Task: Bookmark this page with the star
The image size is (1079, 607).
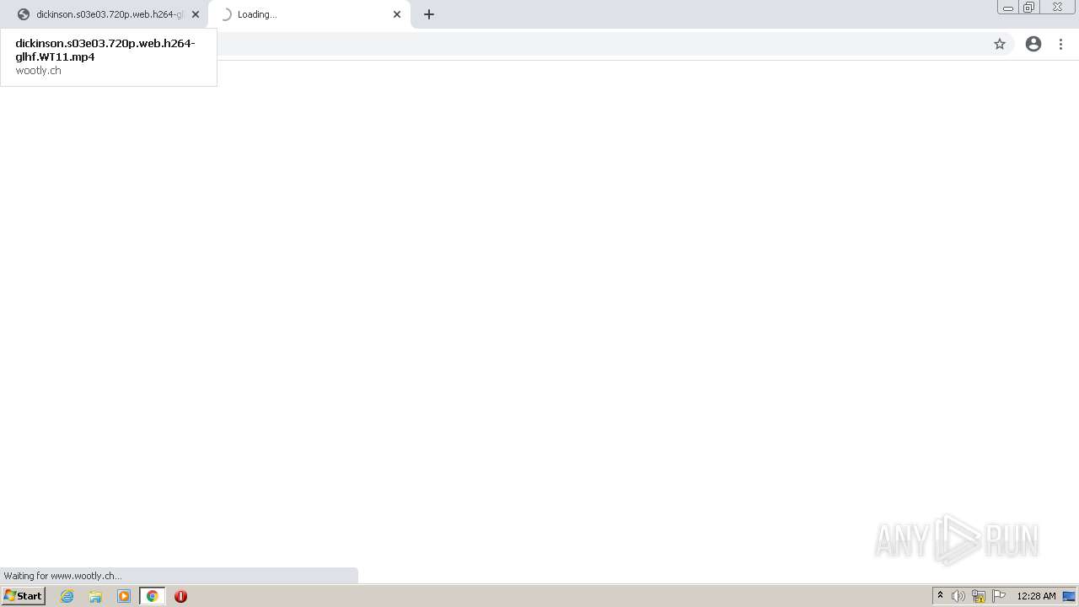Action: pyautogui.click(x=1000, y=44)
